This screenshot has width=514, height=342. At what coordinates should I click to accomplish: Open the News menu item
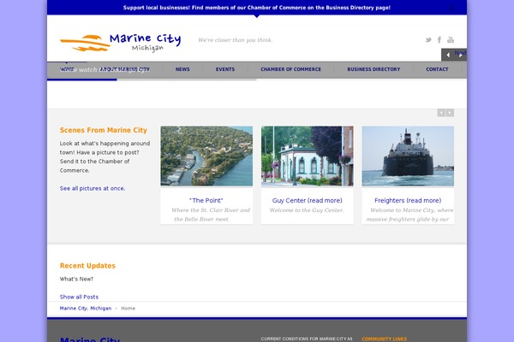pyautogui.click(x=182, y=69)
